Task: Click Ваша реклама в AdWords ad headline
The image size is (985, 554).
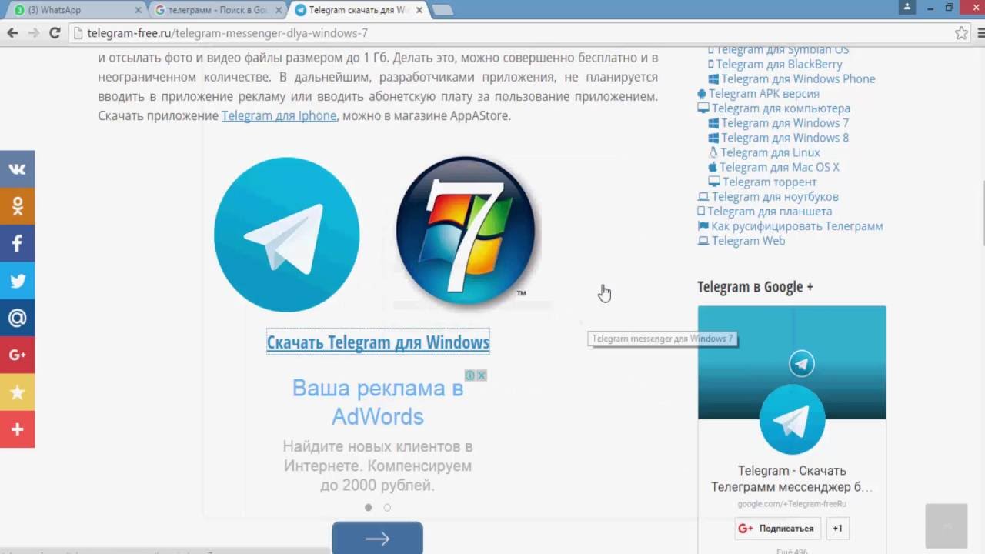Action: [378, 402]
